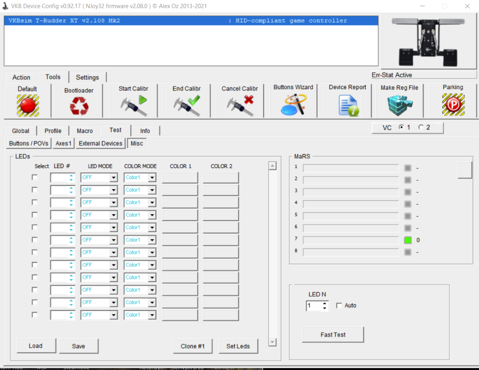The height and width of the screenshot is (370, 479).
Task: Enable the Auto checkbox beside LED N
Action: [339, 305]
